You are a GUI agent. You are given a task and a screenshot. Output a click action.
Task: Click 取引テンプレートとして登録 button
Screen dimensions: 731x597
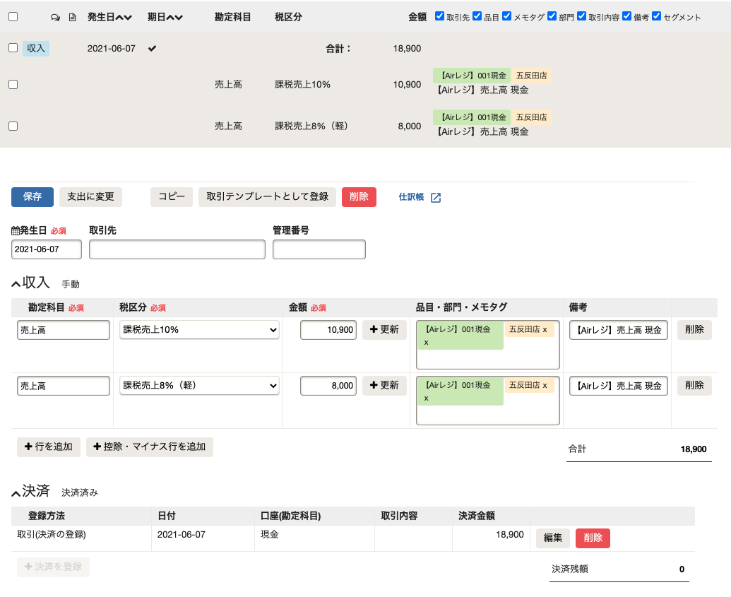coord(267,197)
